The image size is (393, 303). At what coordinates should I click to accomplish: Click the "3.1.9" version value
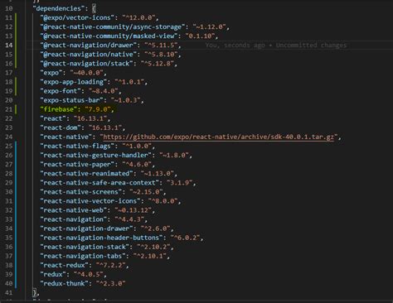point(180,183)
